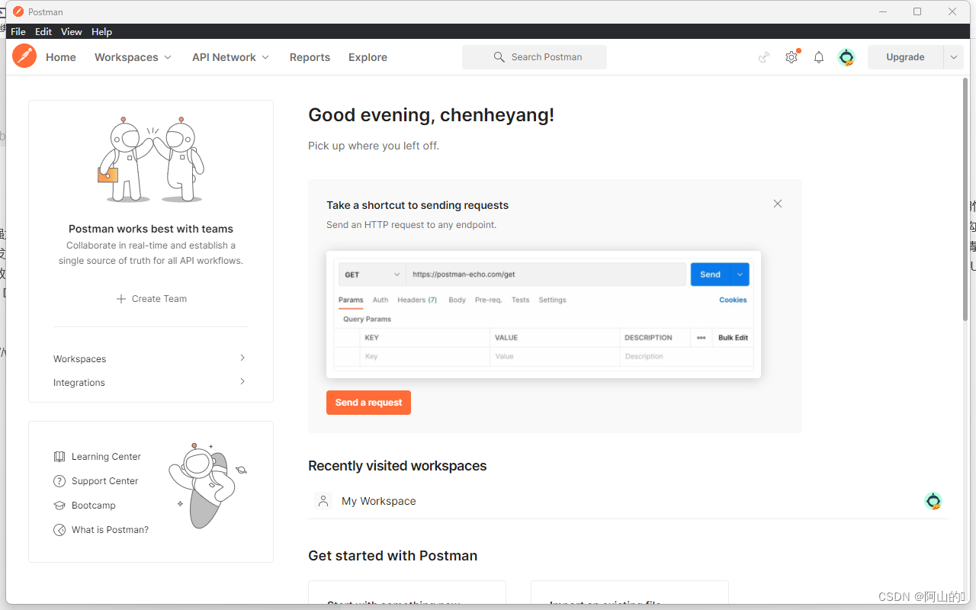
Task: Expand the Workspaces row chevron in sidebar
Action: (242, 358)
